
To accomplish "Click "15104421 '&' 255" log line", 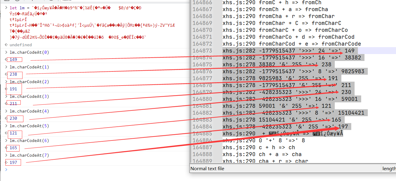I will [282, 120].
